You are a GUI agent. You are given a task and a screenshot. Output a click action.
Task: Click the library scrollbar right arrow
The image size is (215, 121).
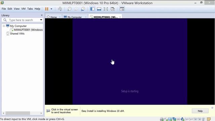coord(41,113)
